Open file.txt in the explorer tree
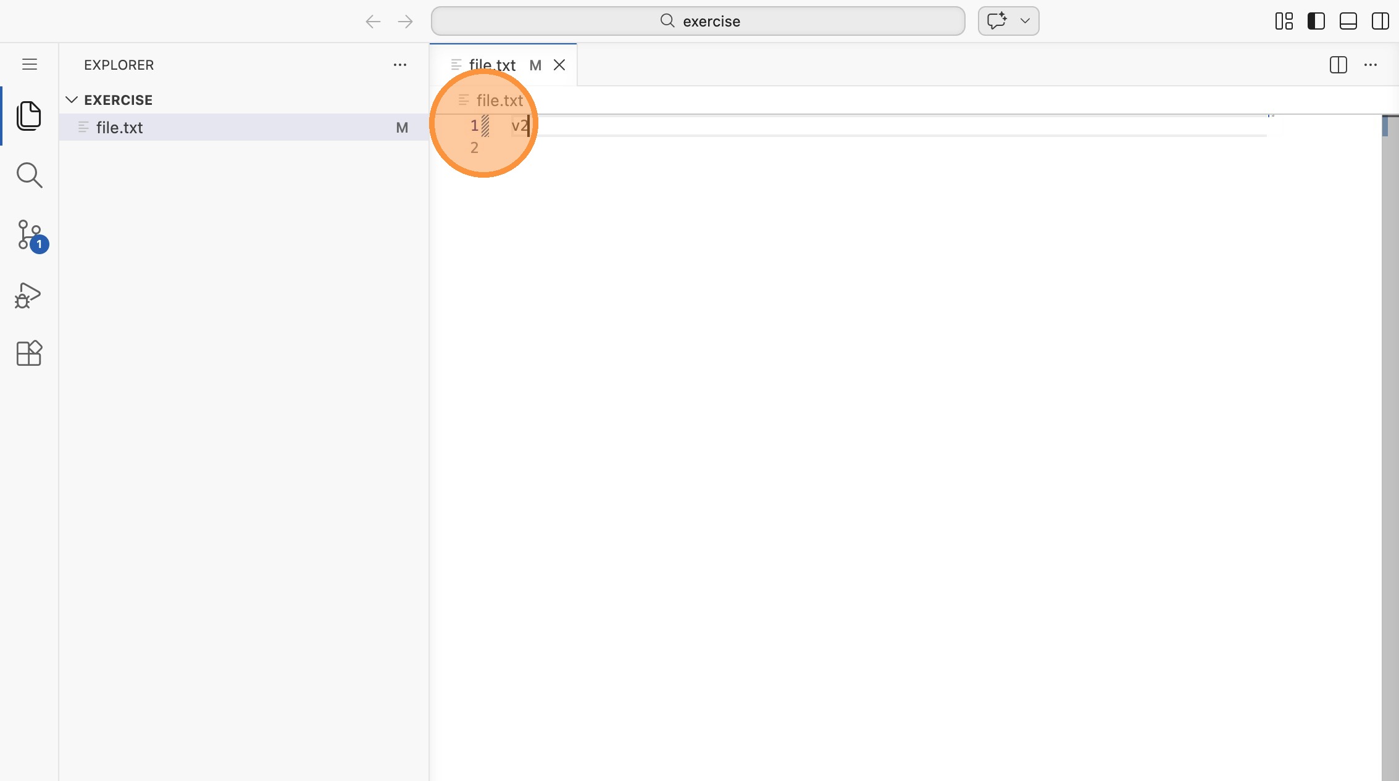This screenshot has width=1399, height=781. pos(120,127)
